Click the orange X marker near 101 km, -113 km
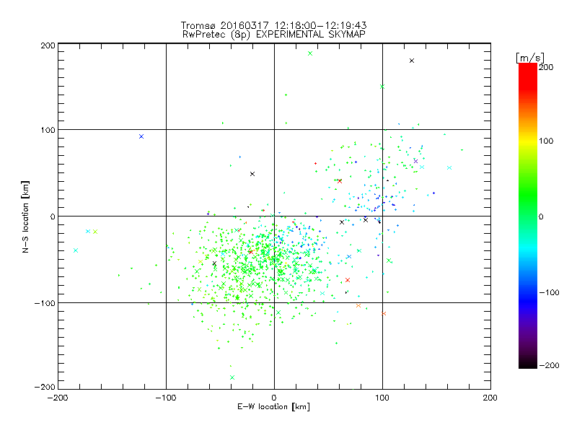Viewport: 577px width, 433px height. click(384, 314)
